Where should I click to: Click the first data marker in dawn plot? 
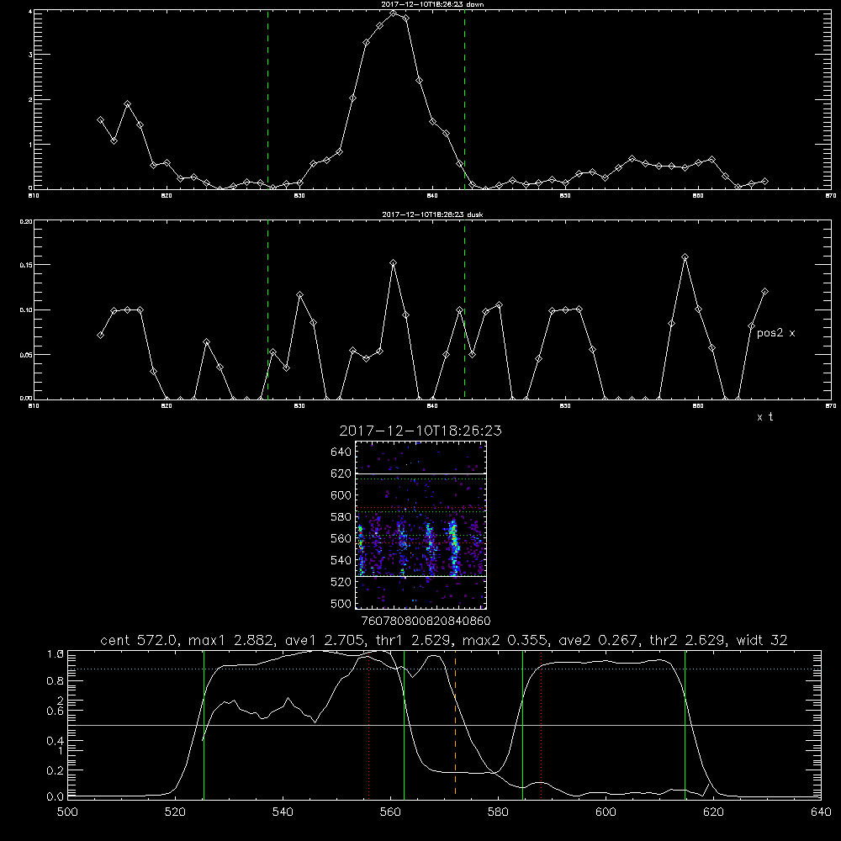(100, 120)
